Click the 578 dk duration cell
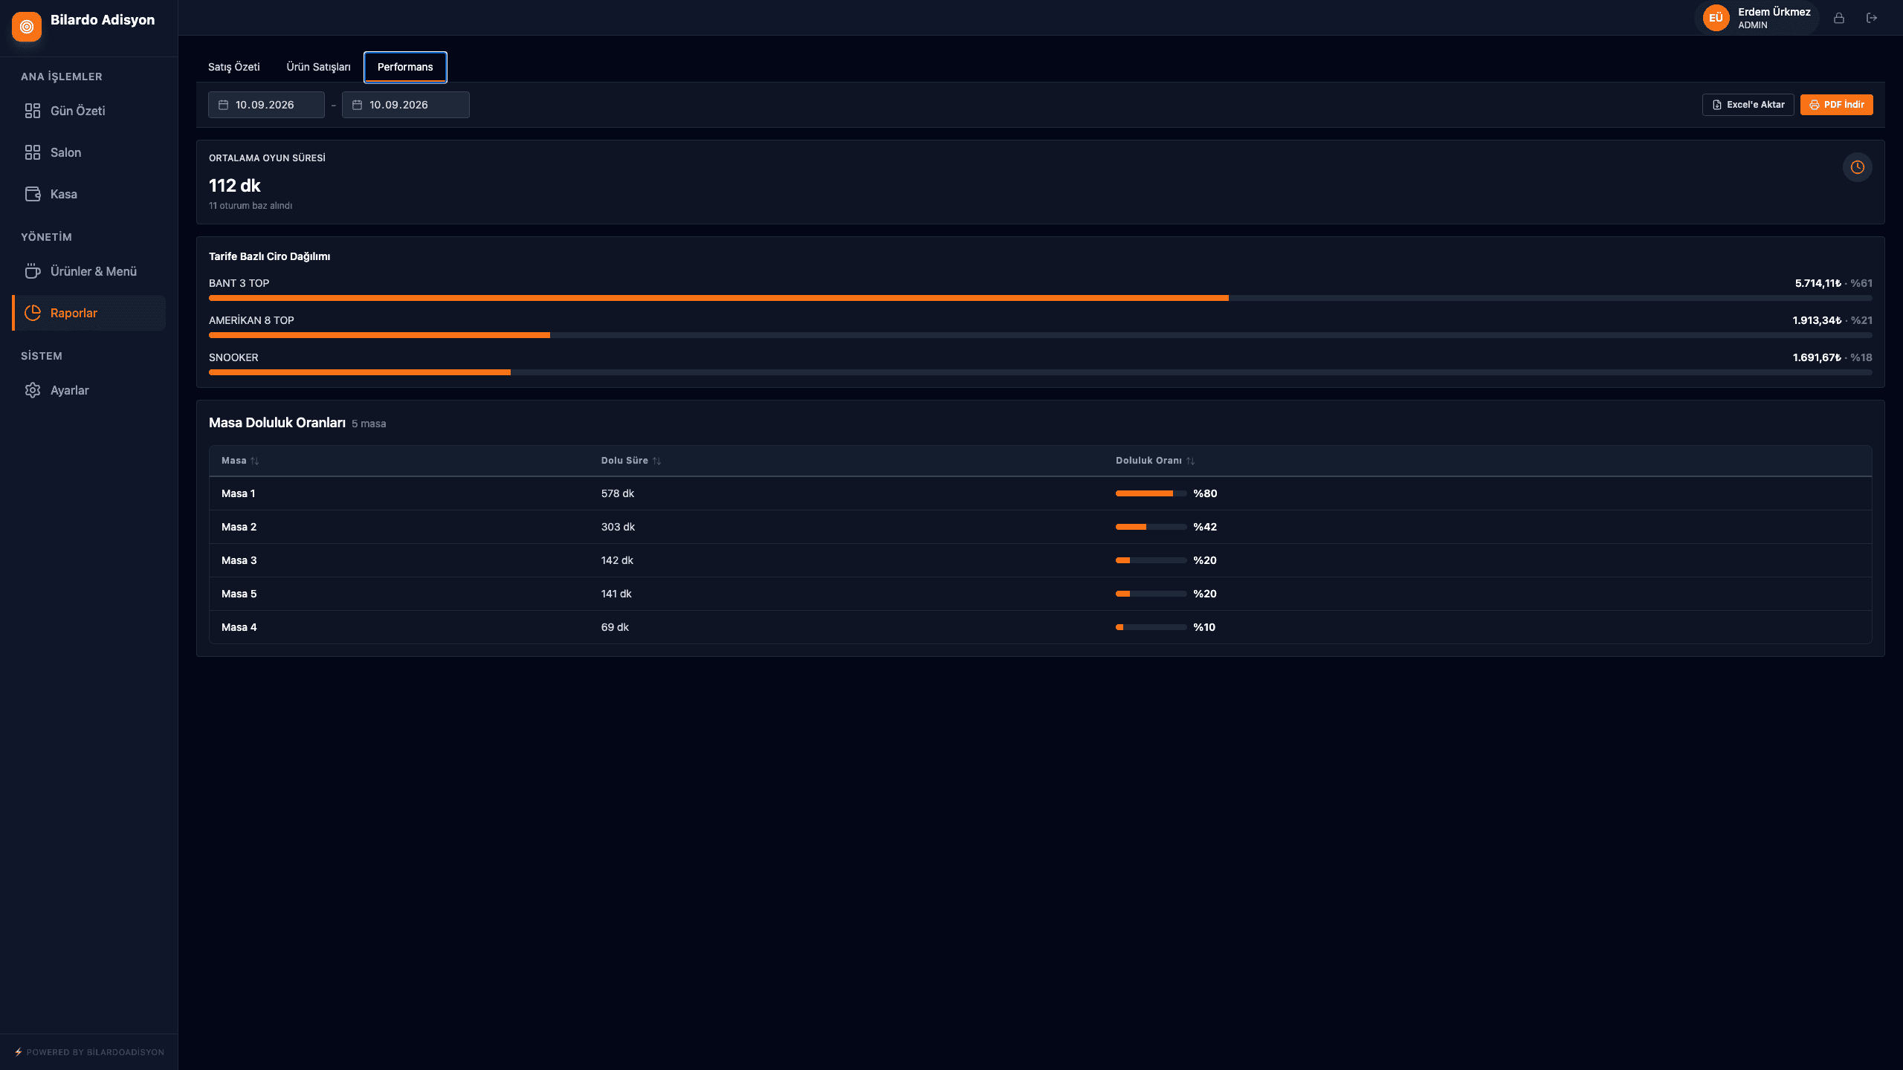1903x1070 pixels. (x=618, y=493)
